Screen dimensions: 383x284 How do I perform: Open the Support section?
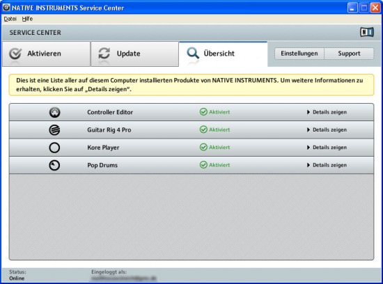(349, 54)
